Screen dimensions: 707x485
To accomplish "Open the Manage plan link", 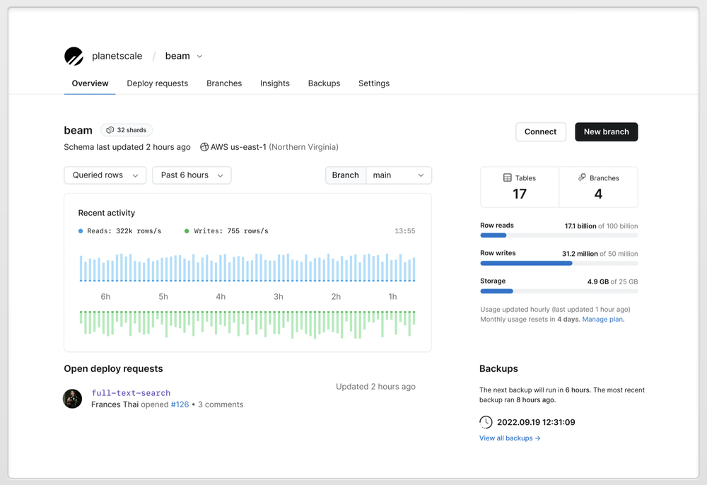I will [602, 320].
